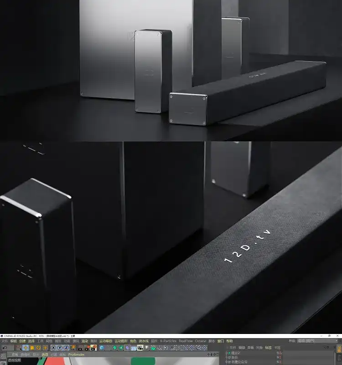Open the 文件 main menu
The width and height of the screenshot is (342, 365).
point(5,341)
